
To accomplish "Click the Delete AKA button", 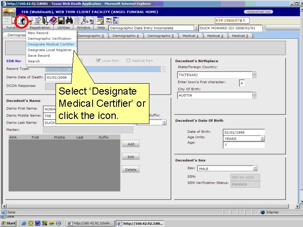I will [131, 169].
